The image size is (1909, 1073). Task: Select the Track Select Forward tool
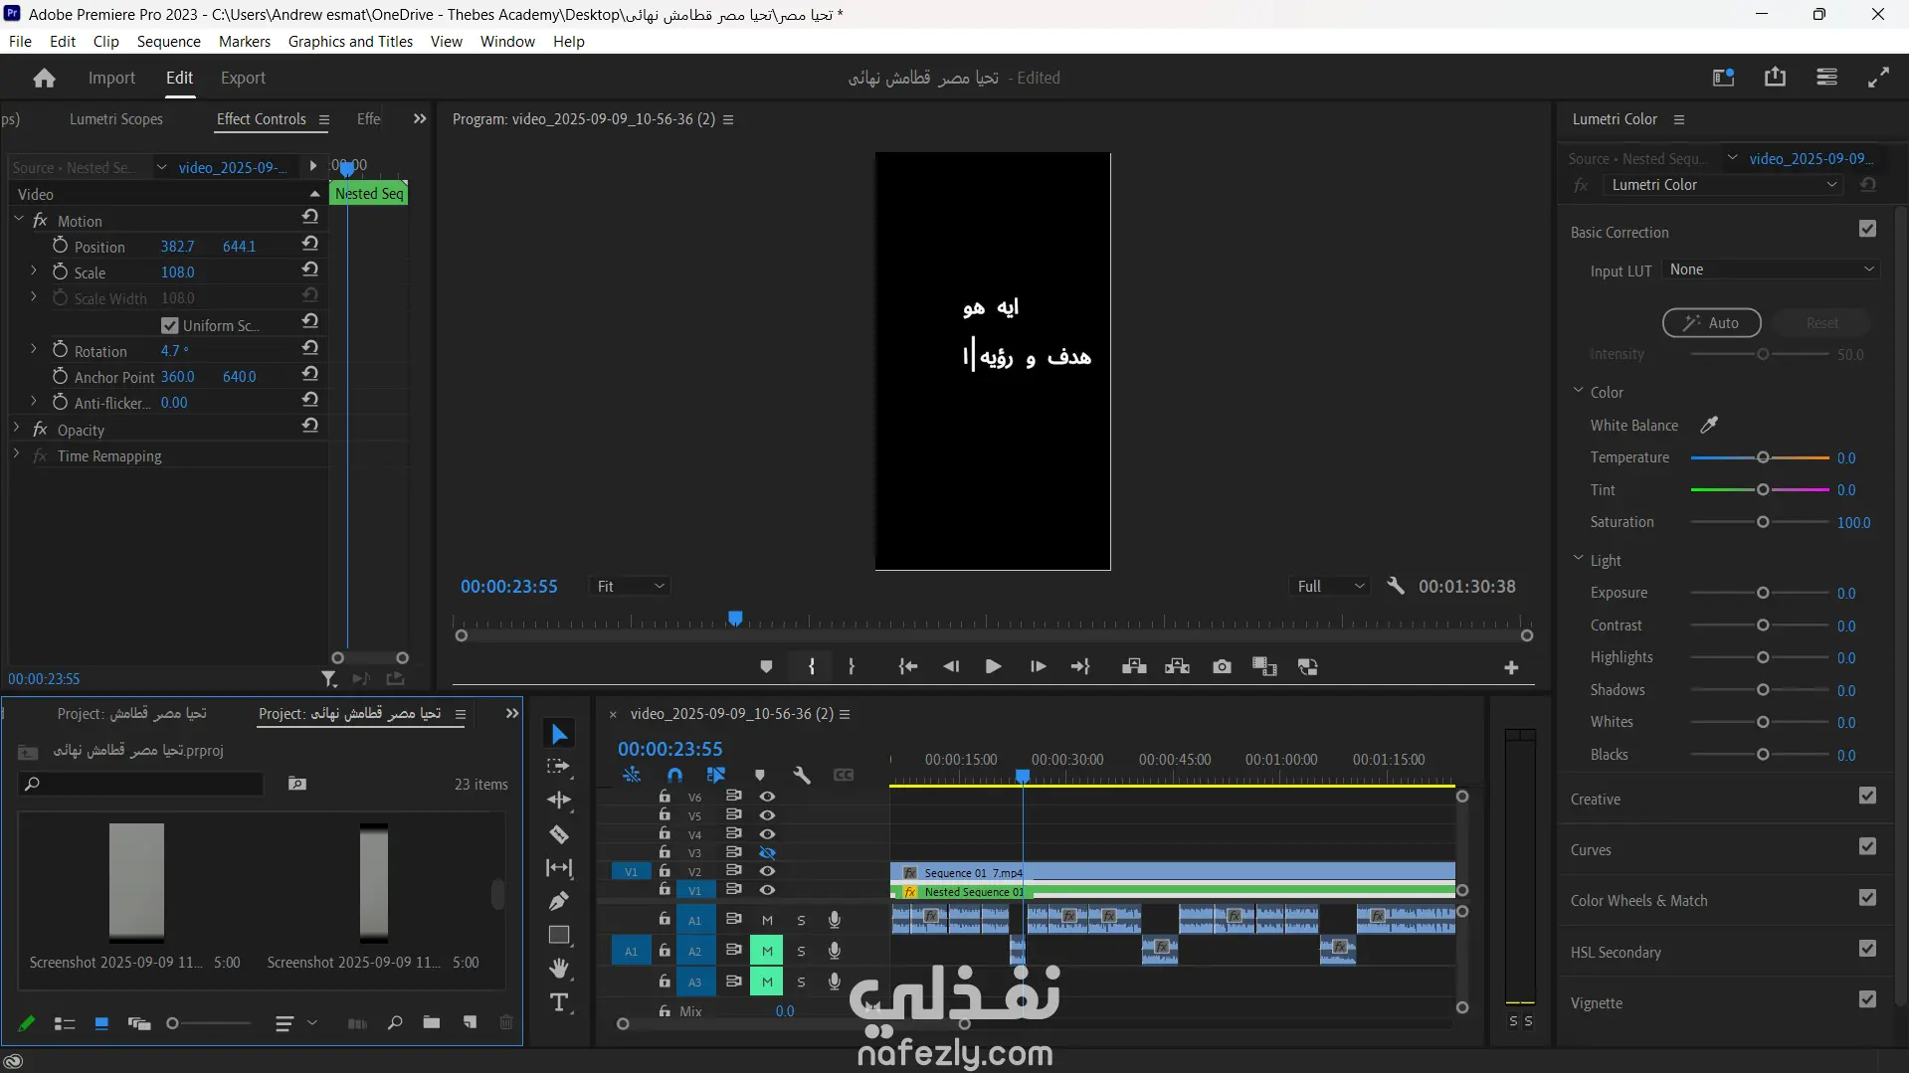[559, 767]
